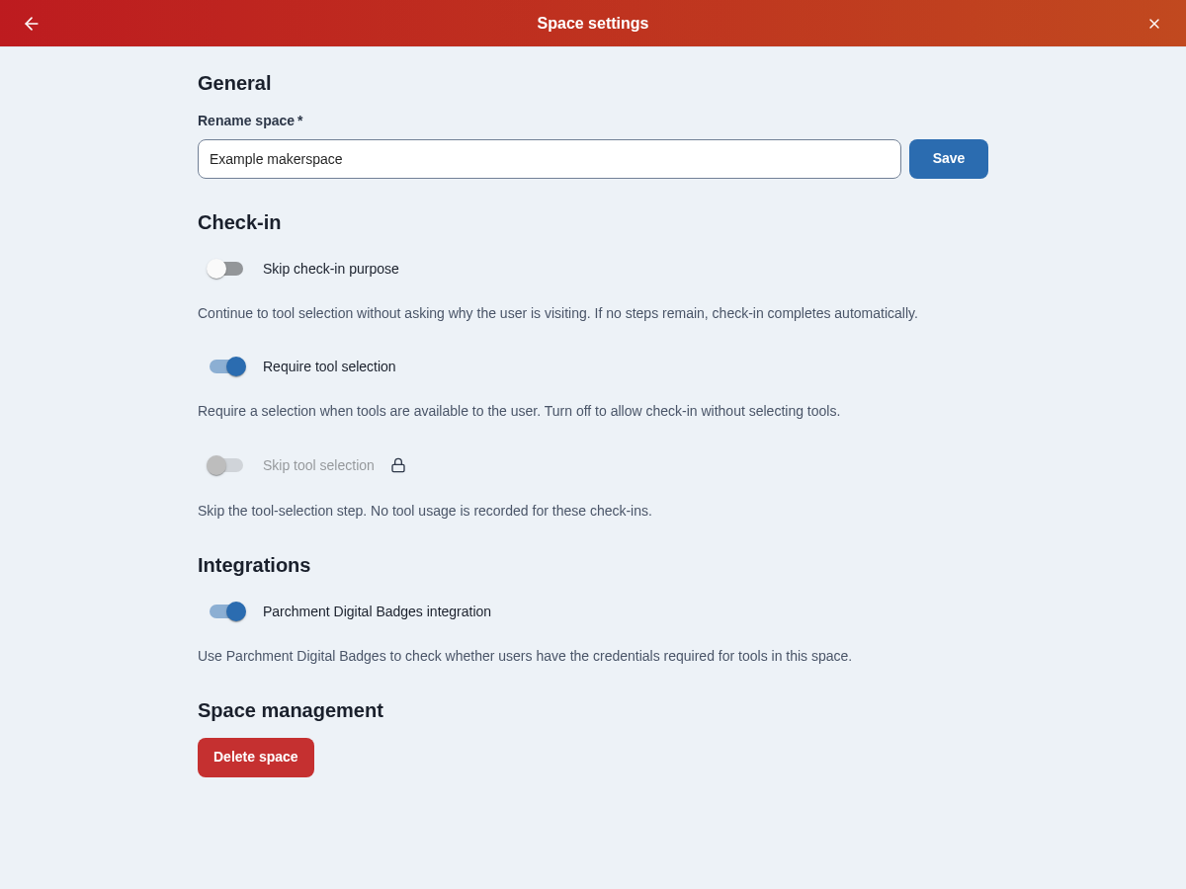Click the Skip tool selection label

[x=318, y=465]
